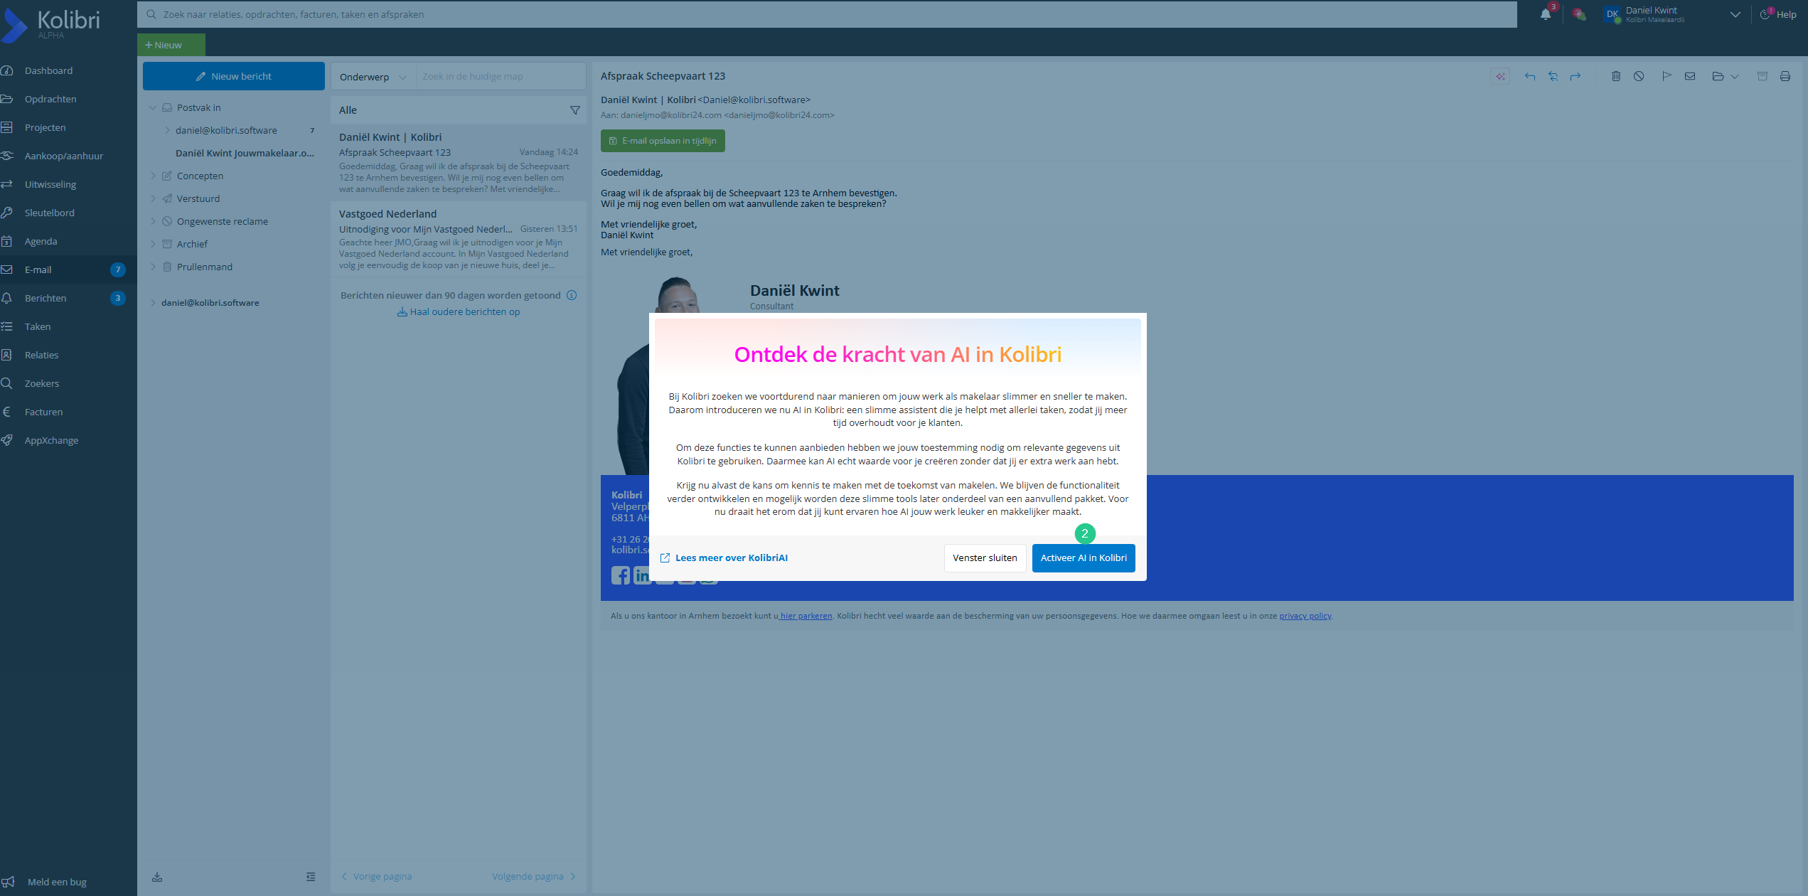Open Uitwisseling in sidebar

(50, 184)
